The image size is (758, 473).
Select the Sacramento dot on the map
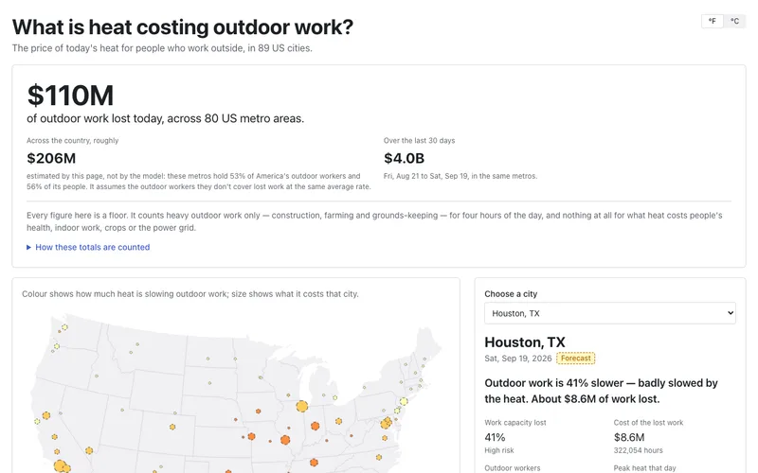pos(45,415)
